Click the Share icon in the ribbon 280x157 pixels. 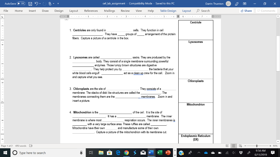[246, 11]
